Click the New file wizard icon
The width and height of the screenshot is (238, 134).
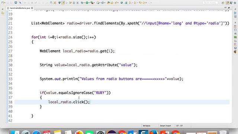click(3, 3)
